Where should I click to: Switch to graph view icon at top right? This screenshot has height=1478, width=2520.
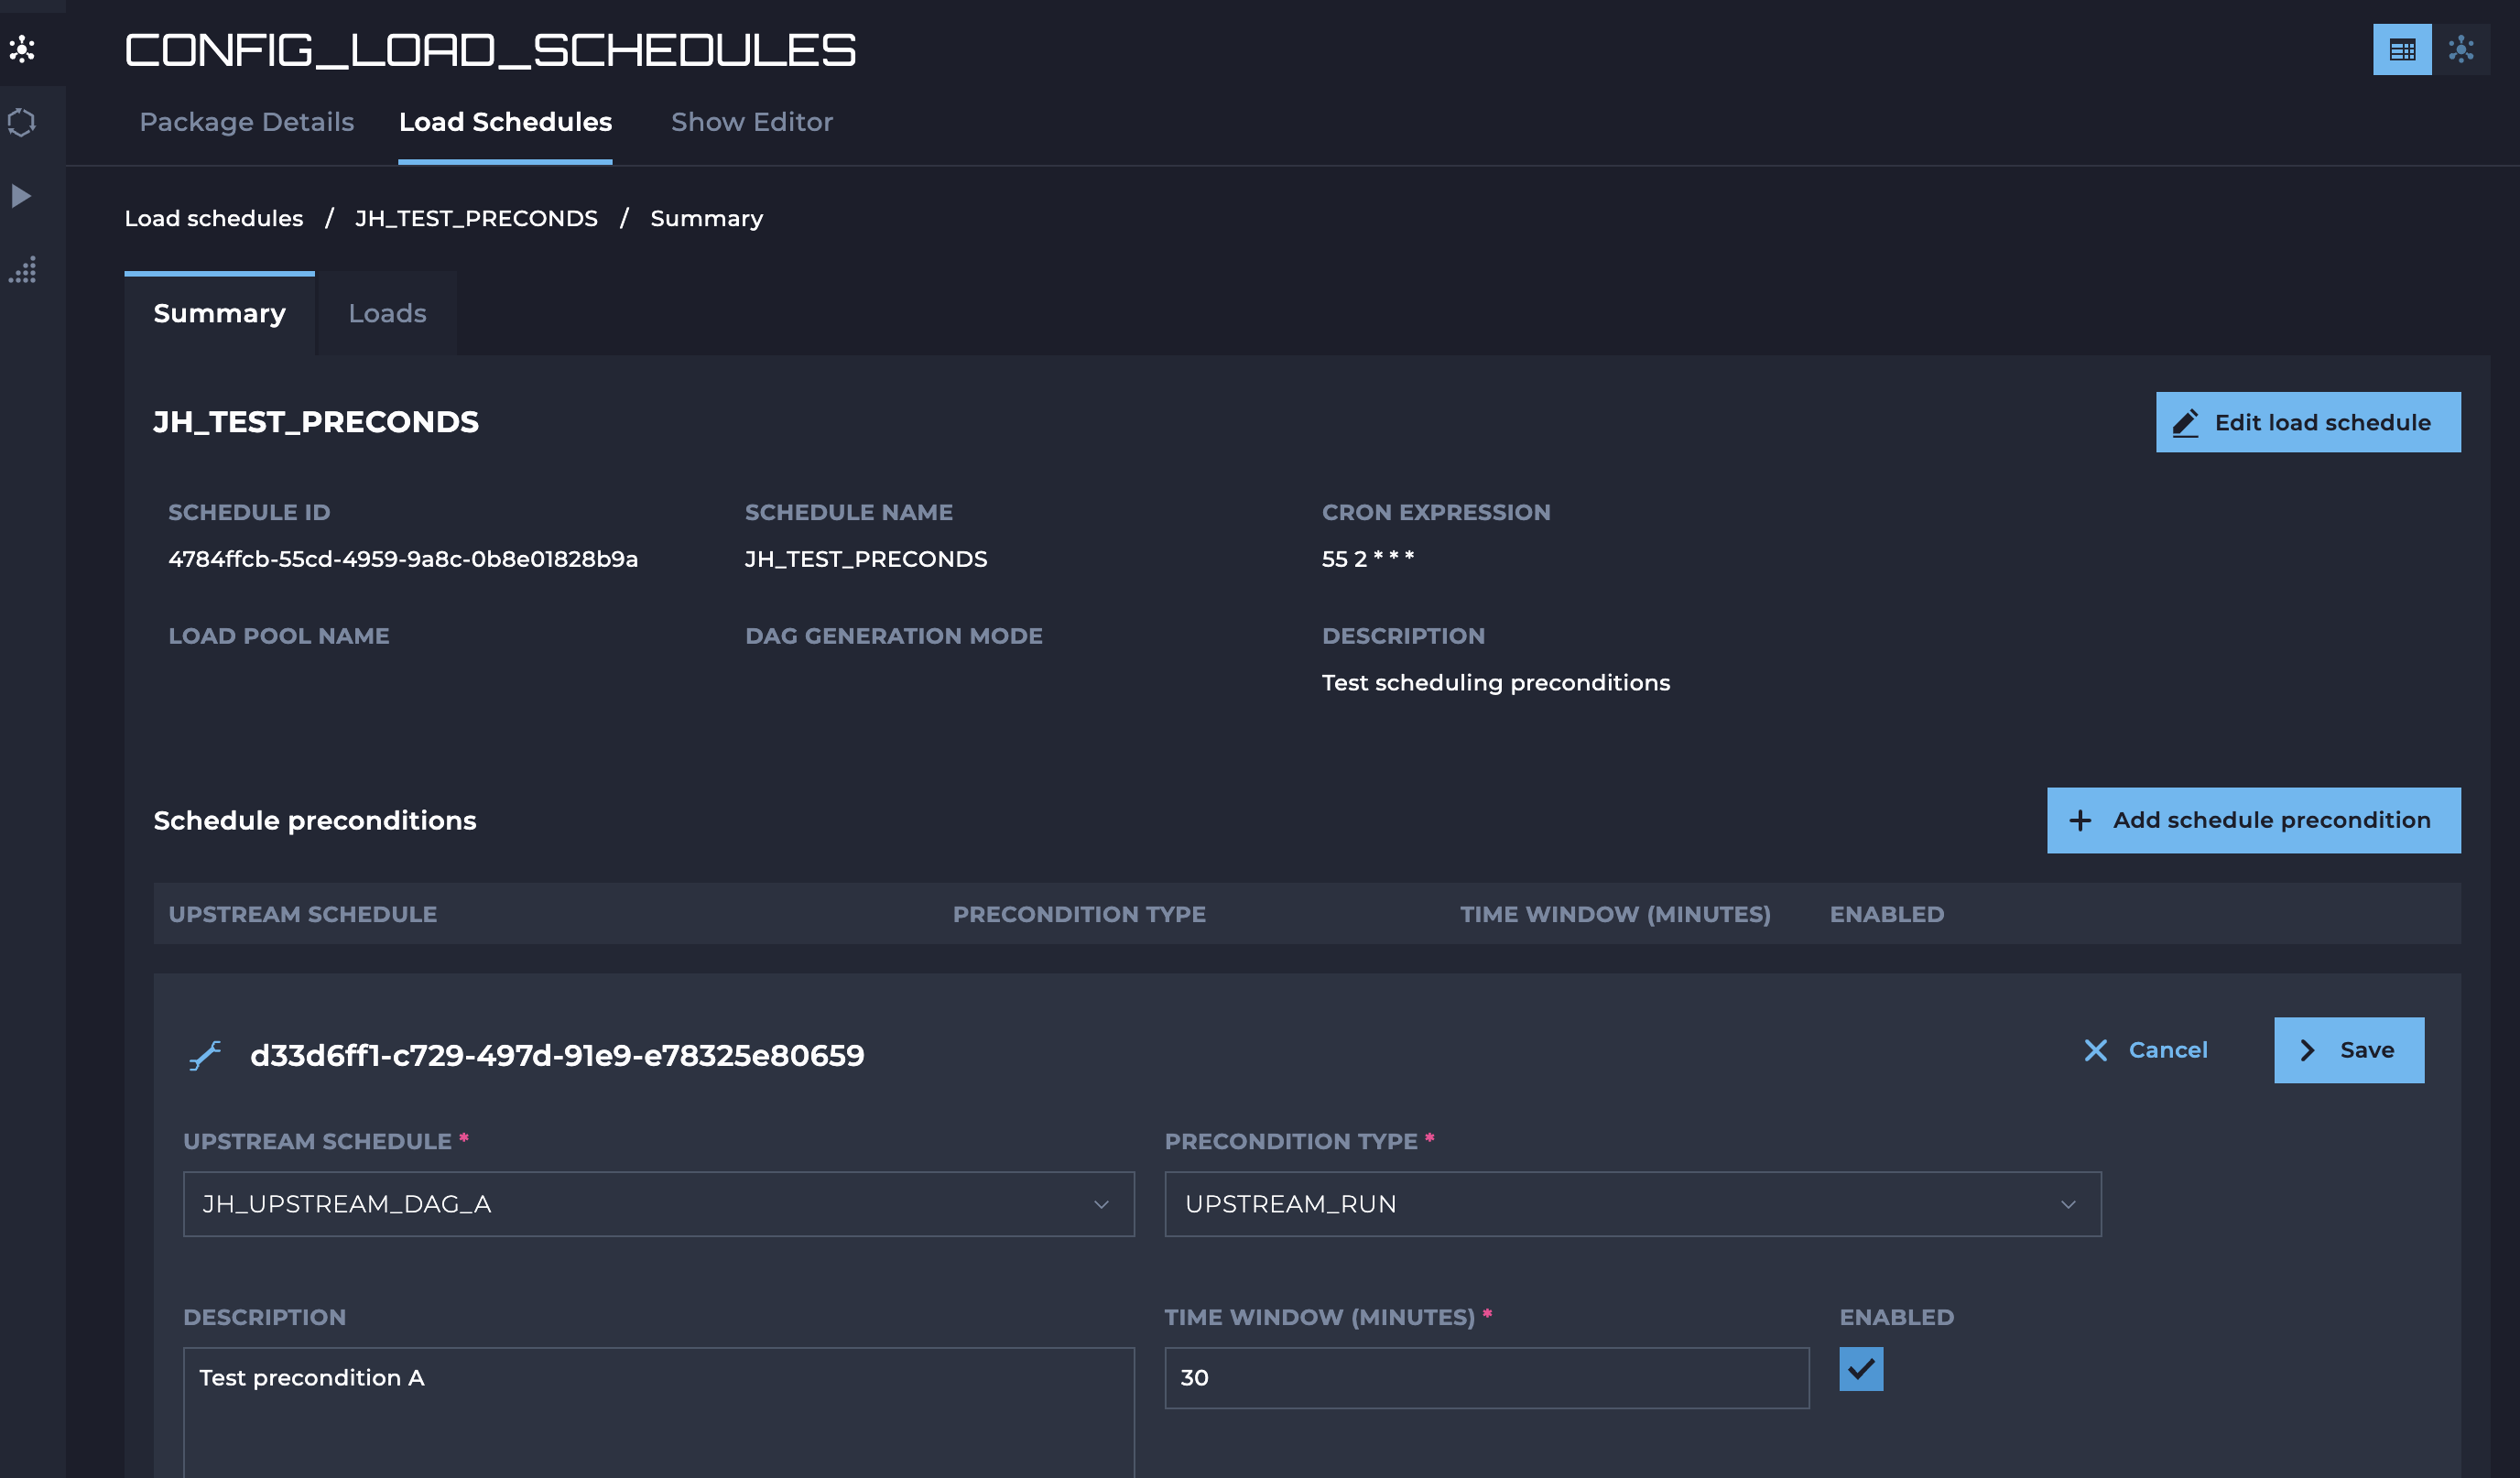tap(2460, 50)
